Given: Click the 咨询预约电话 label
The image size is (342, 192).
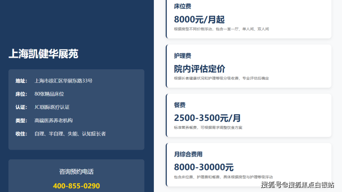Looking at the screenshot, I should click(x=76, y=172).
